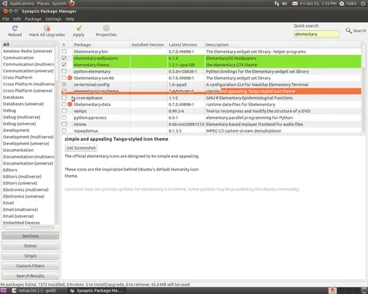
Task: Sort by Latest Version column header
Action: pyautogui.click(x=186, y=45)
